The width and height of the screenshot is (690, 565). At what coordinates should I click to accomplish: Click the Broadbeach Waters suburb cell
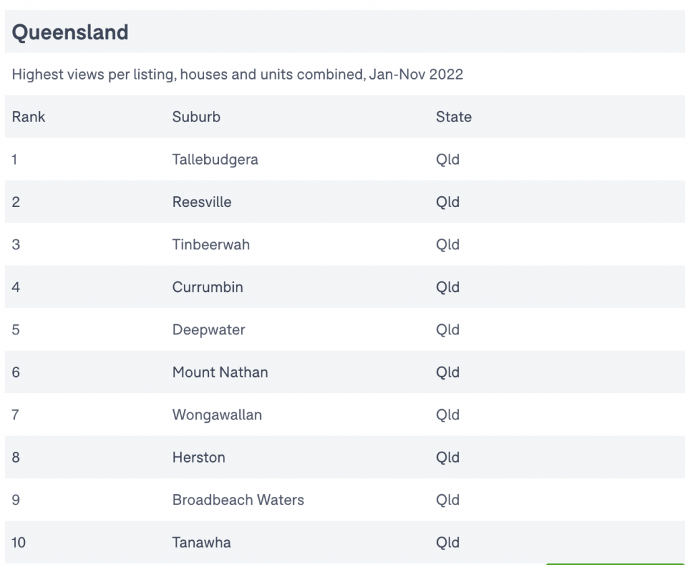point(238,500)
